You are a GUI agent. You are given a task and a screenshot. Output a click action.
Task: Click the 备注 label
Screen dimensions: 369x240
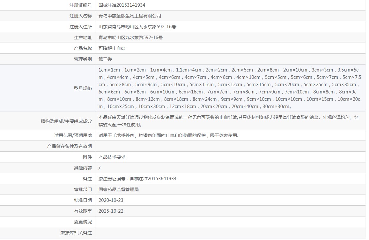tap(87, 179)
